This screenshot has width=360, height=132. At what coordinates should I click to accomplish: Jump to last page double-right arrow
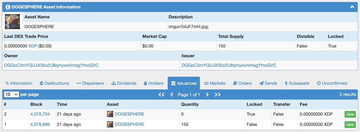click(x=218, y=95)
